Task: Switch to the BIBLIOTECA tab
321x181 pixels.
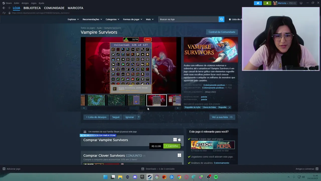Action: pyautogui.click(x=32, y=8)
